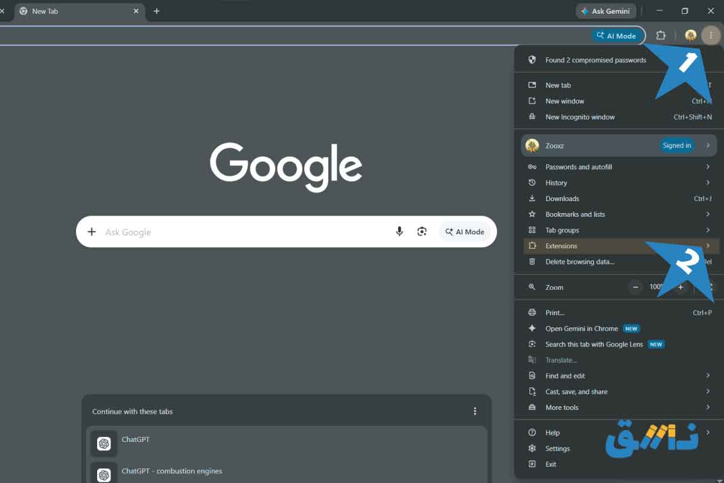
Task: Click AI Mode button inside search box
Action: (465, 231)
